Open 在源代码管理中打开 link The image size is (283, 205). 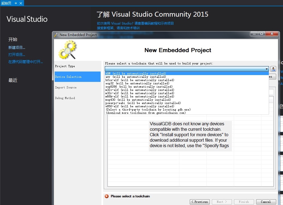point(25,62)
